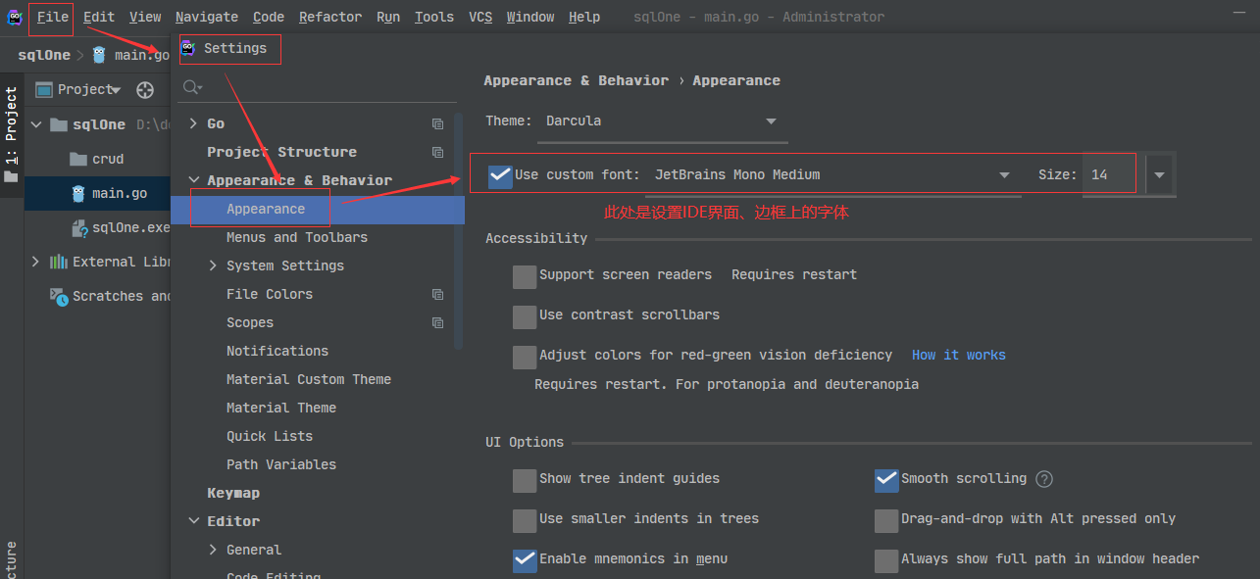1260x579 pixels.
Task: Select Menus and Toolbars settings page
Action: click(x=297, y=238)
